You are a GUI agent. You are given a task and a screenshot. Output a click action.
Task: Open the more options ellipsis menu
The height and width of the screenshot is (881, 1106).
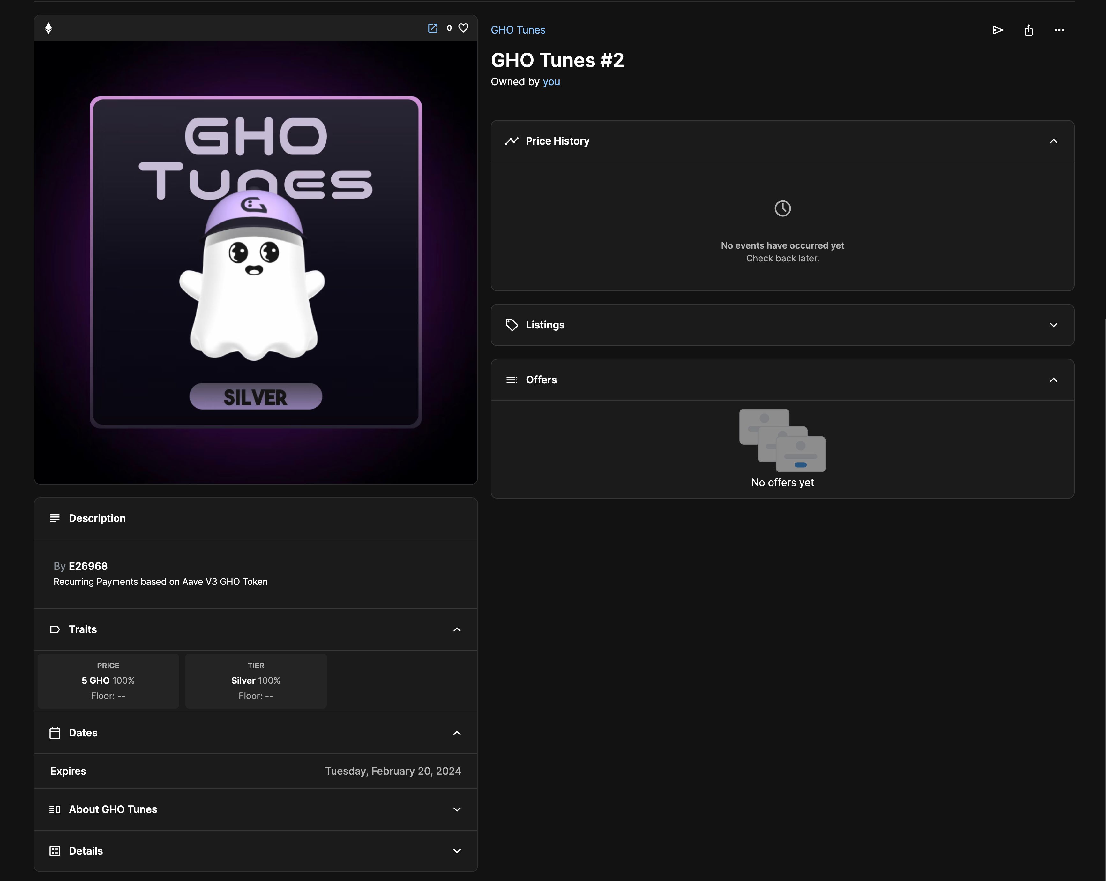tap(1059, 30)
